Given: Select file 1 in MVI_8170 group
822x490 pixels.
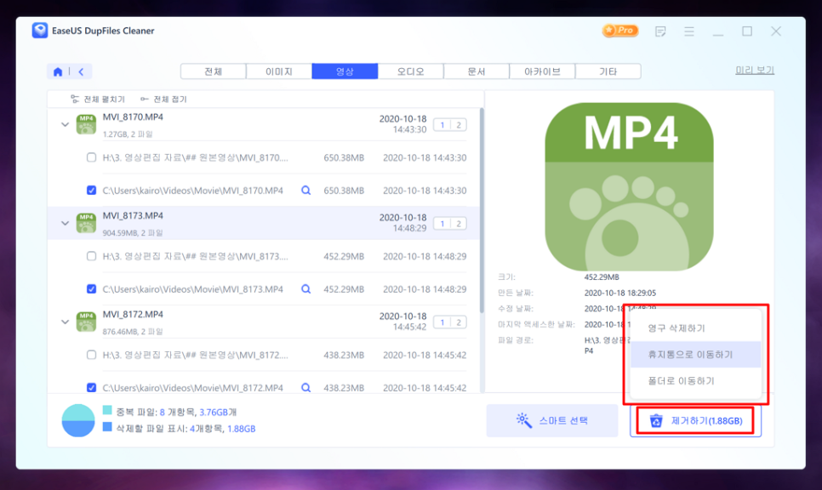Looking at the screenshot, I should pyautogui.click(x=442, y=125).
